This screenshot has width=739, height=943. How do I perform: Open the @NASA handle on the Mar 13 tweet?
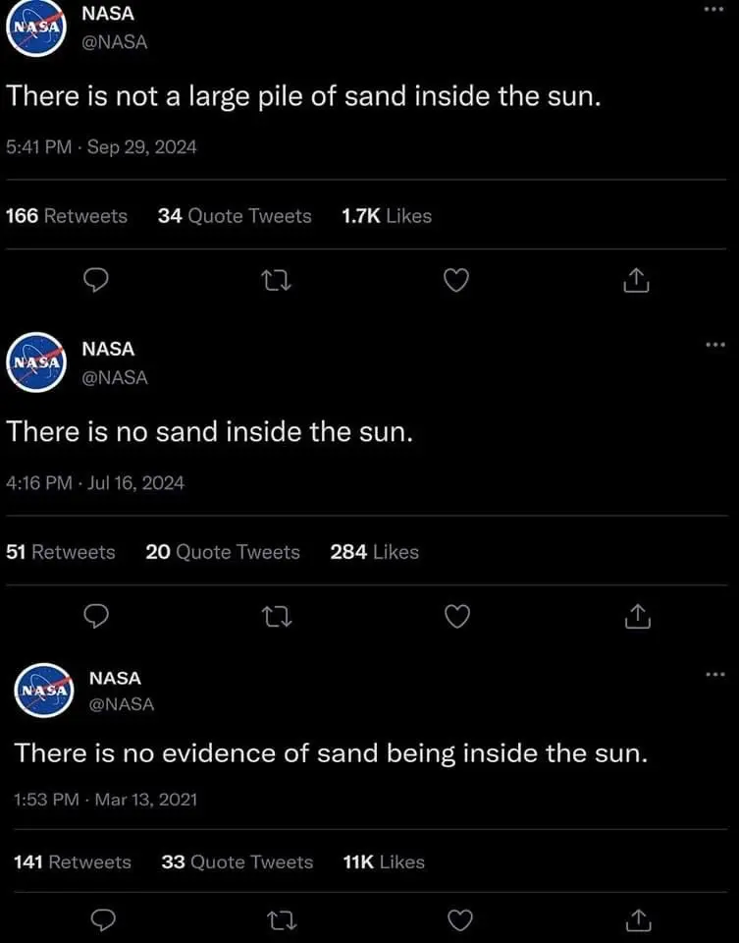122,703
